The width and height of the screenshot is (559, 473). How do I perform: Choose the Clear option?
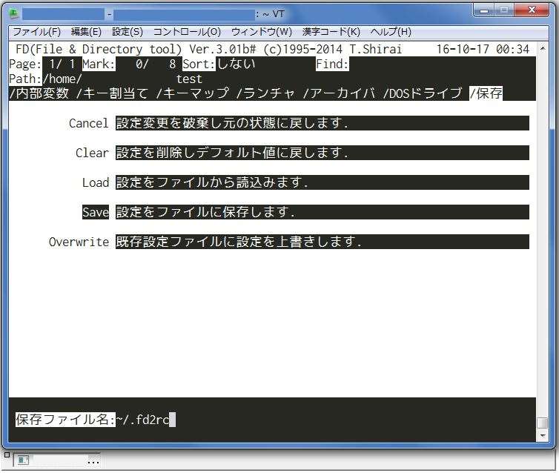coord(92,153)
